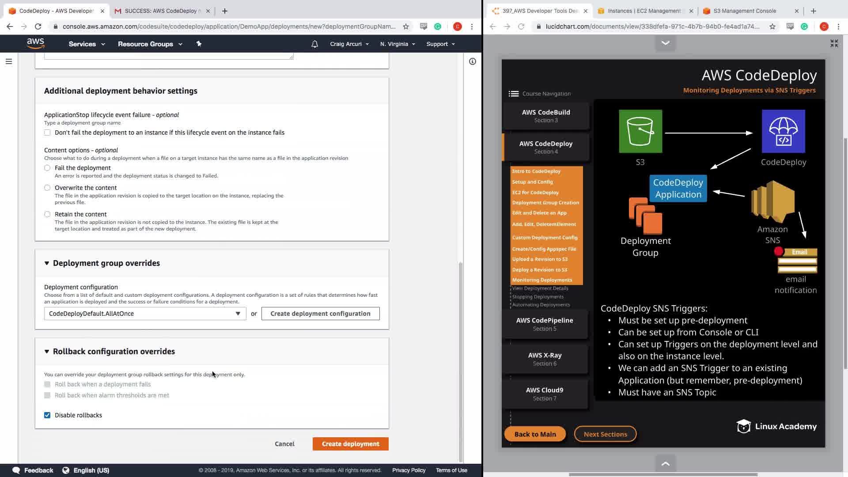The width and height of the screenshot is (848, 477).
Task: Open the AWS notifications bell
Action: pos(314,44)
